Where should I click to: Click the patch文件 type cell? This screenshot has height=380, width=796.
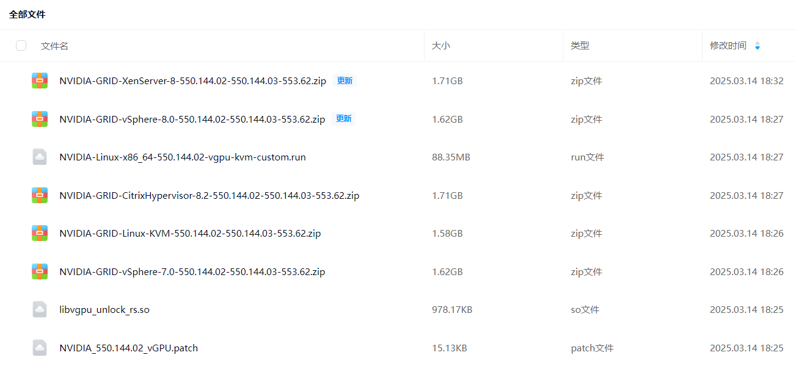click(x=592, y=348)
